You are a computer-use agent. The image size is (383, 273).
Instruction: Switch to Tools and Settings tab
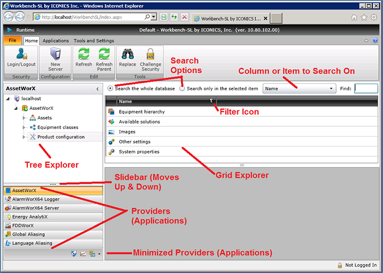pos(94,40)
